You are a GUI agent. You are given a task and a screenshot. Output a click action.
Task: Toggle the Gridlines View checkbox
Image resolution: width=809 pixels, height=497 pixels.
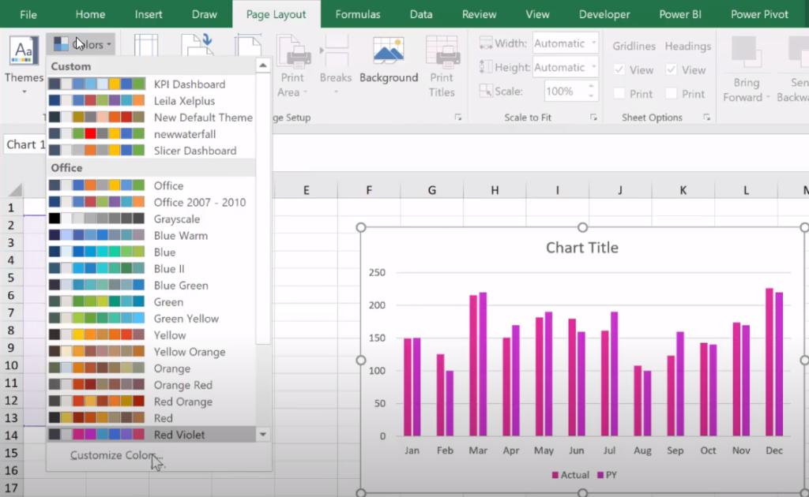(x=620, y=69)
